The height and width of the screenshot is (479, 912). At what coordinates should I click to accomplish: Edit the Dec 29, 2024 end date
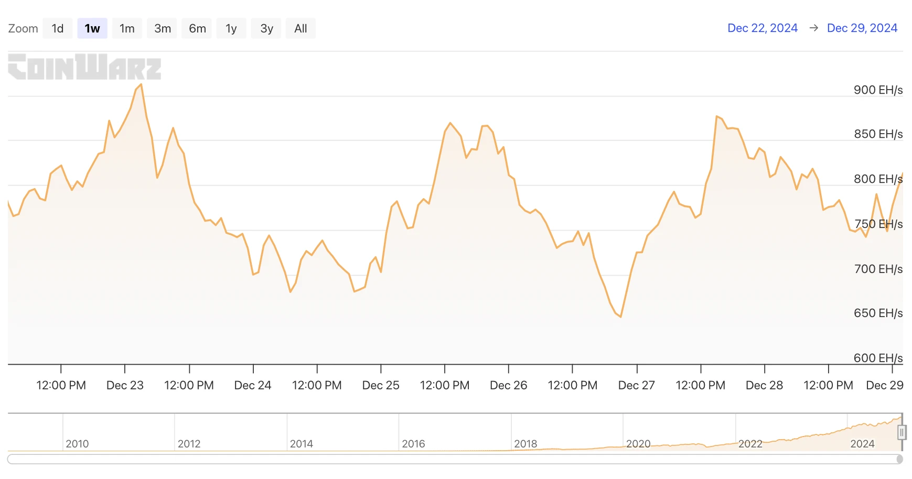(x=862, y=28)
